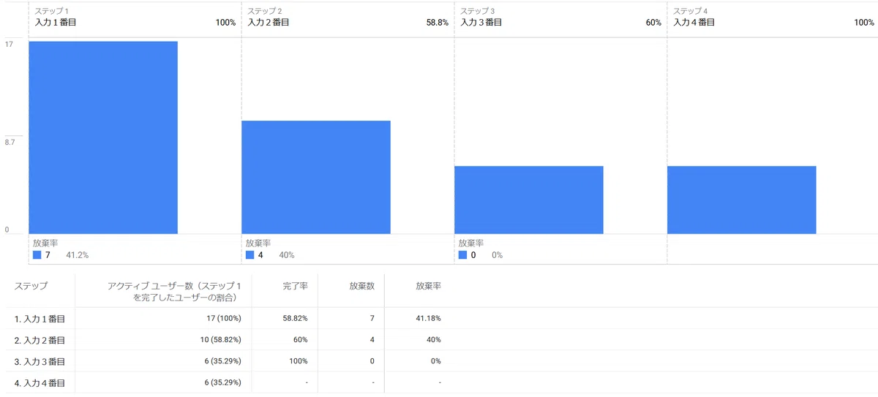Select the step 1 funnel bar
This screenshot has width=878, height=397.
[103, 137]
